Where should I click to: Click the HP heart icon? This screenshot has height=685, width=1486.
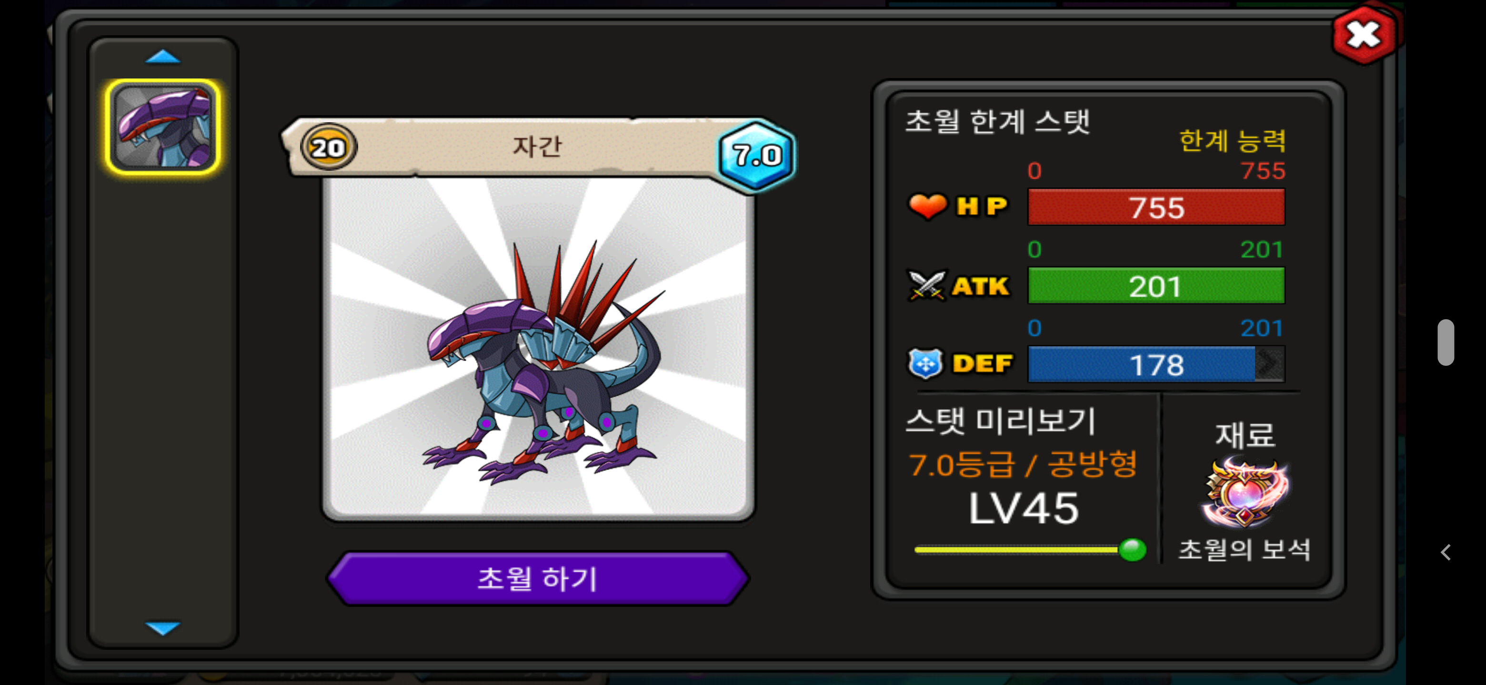928,206
